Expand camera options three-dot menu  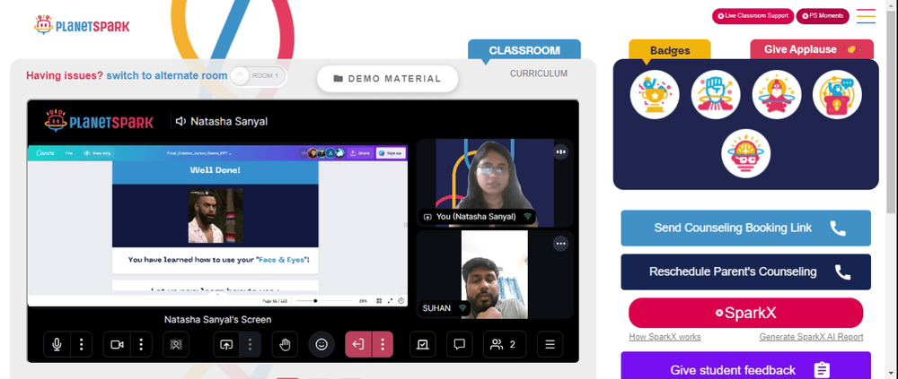point(141,345)
